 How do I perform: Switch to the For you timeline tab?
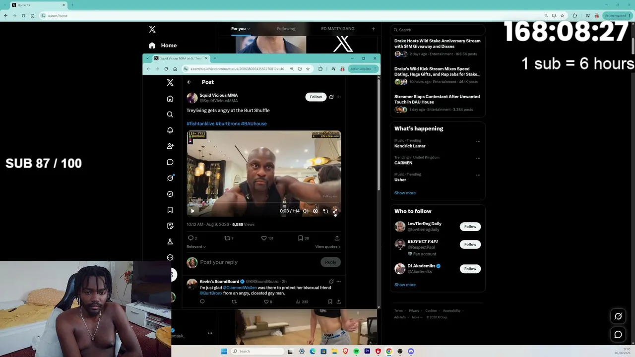click(x=241, y=29)
